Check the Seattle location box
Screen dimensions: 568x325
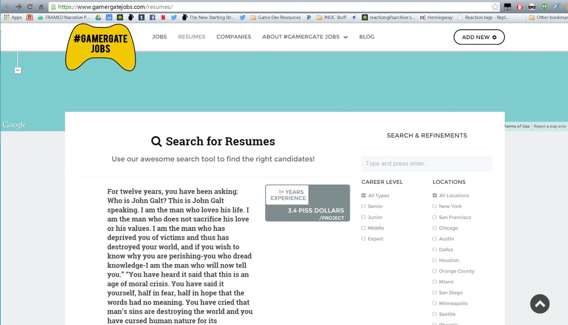tap(435, 314)
